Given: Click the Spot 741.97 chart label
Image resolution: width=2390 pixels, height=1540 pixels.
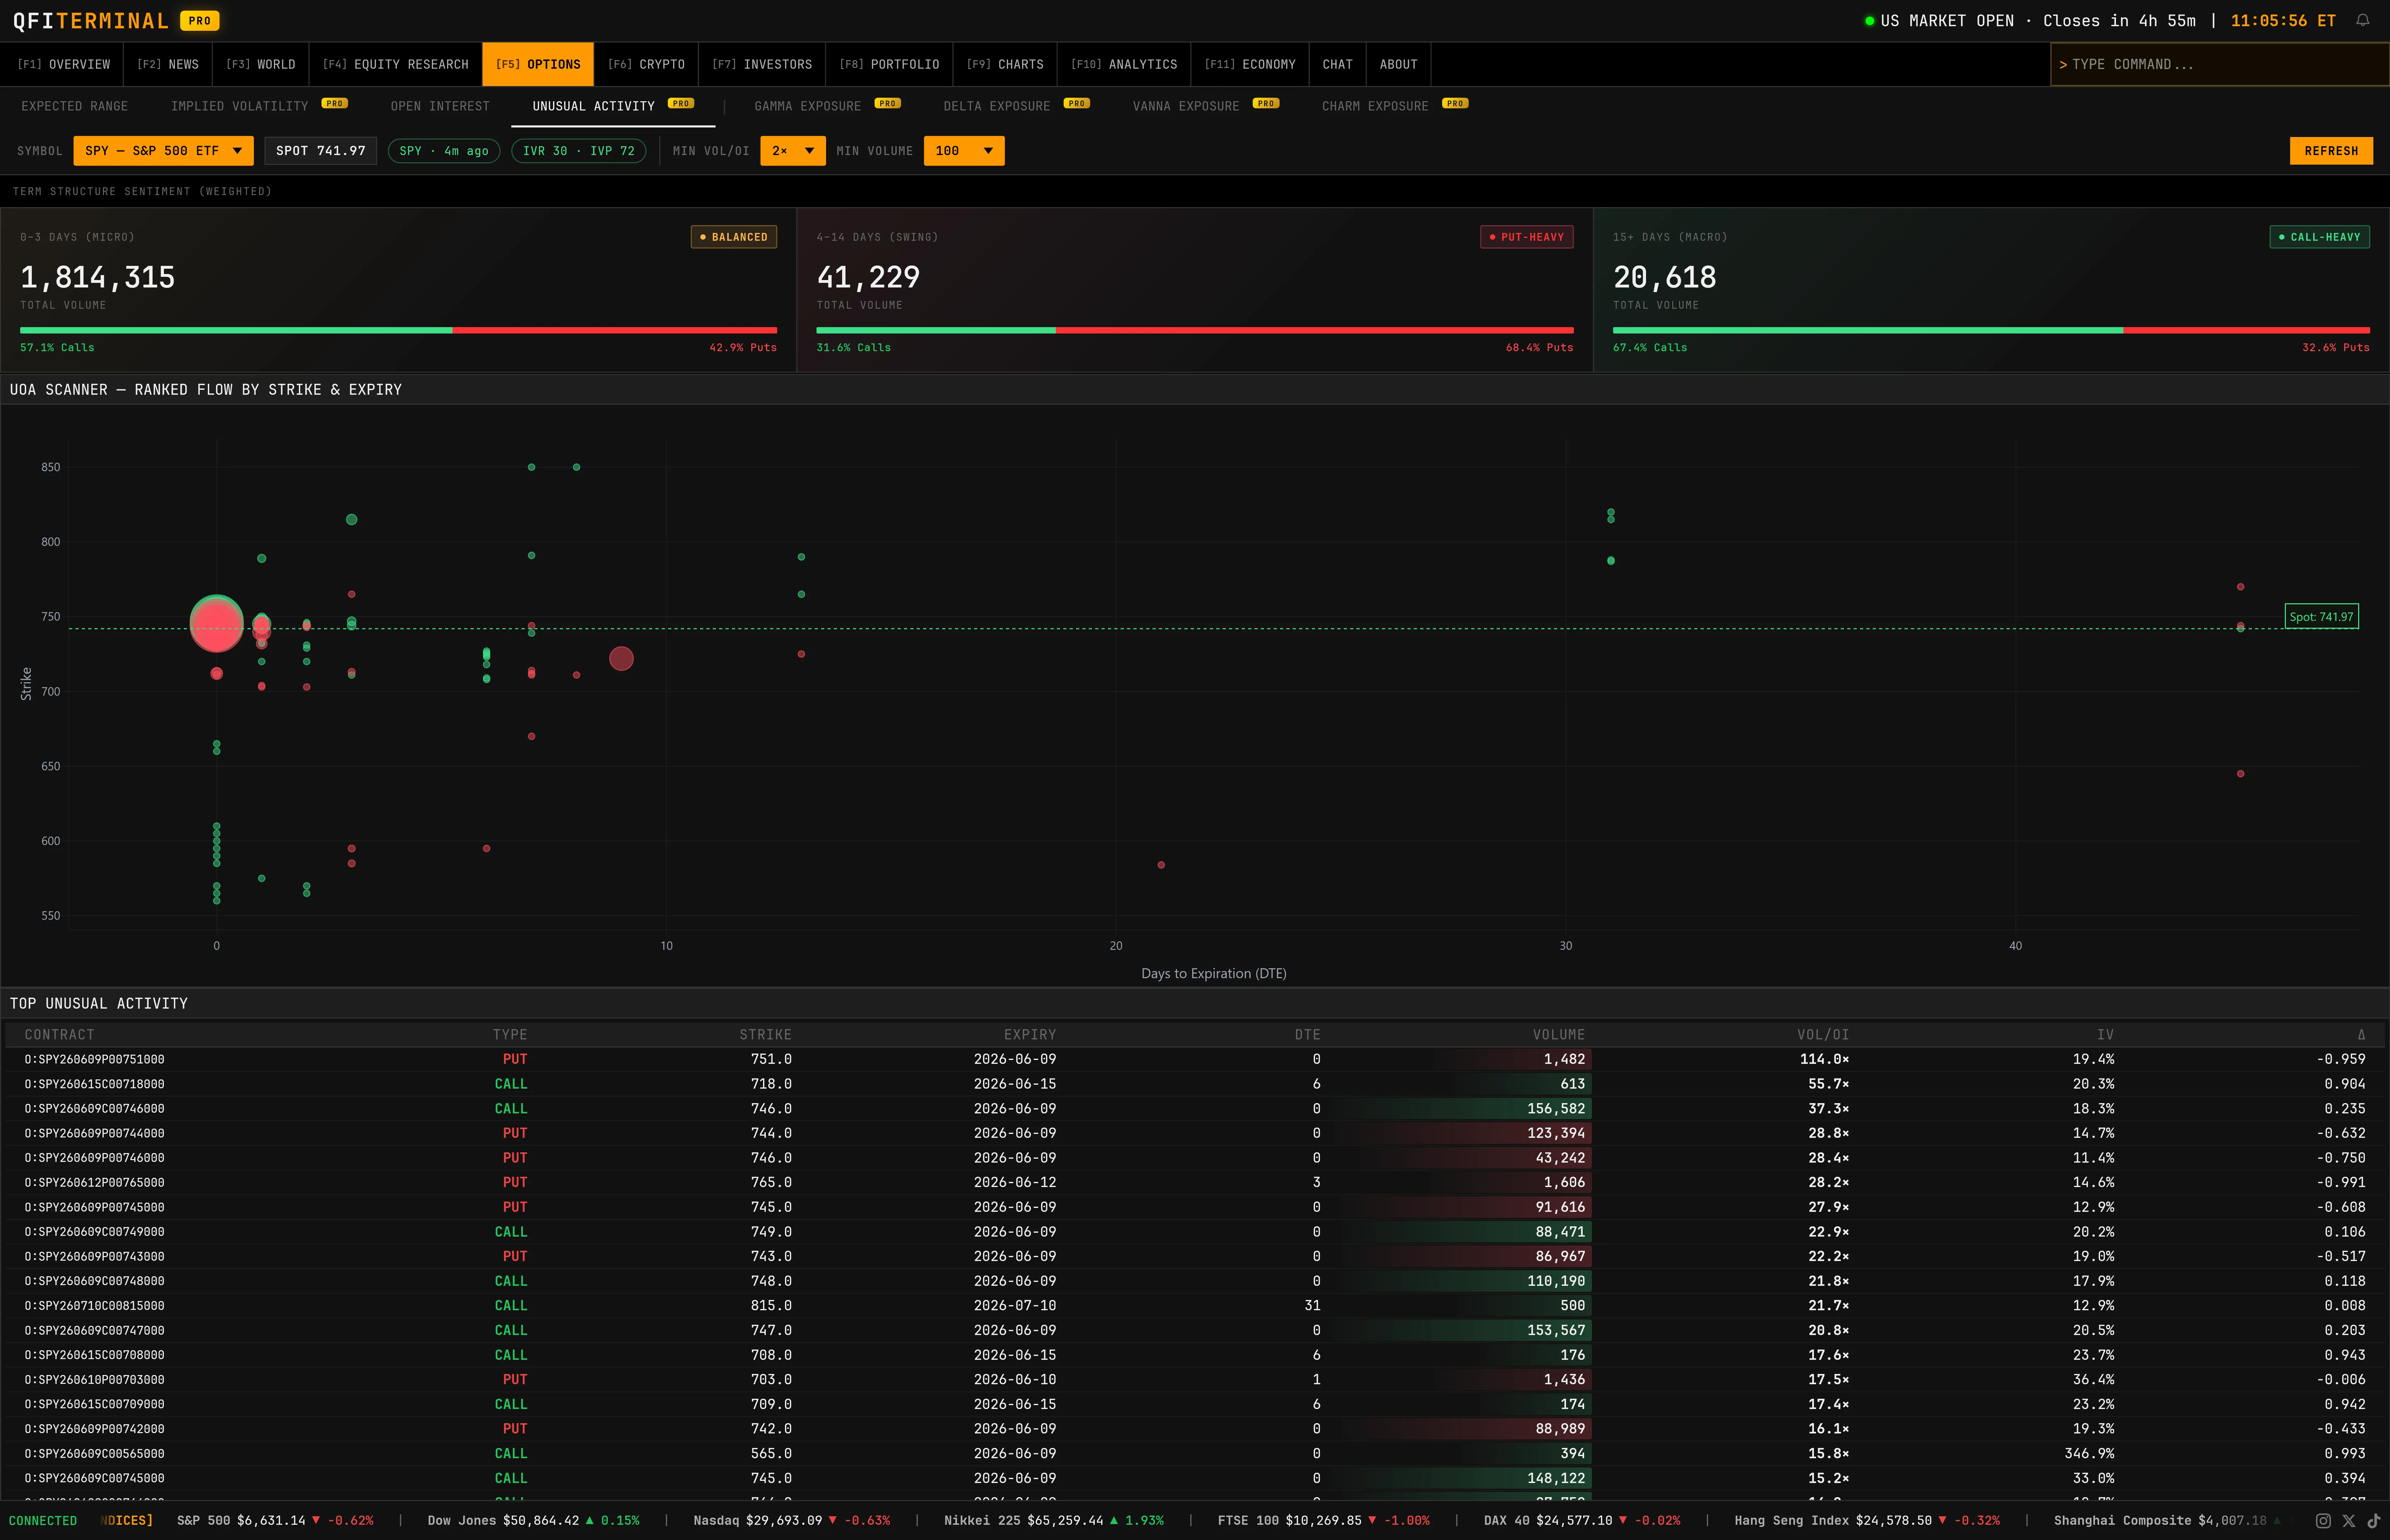Looking at the screenshot, I should 2321,616.
